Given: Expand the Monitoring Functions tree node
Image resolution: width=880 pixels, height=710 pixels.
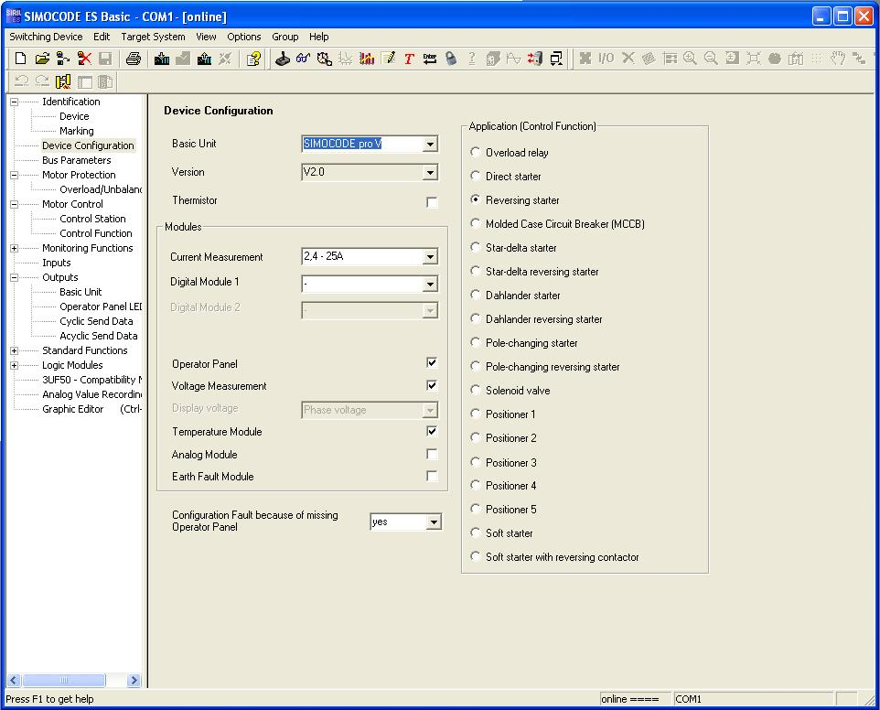Looking at the screenshot, I should click(x=14, y=248).
